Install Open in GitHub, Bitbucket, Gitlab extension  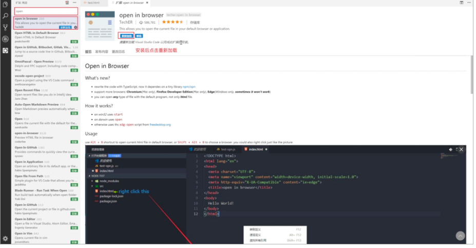[74, 56]
